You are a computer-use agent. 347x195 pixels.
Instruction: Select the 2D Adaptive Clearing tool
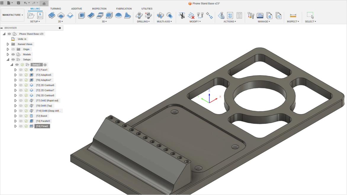pyautogui.click(x=52, y=15)
